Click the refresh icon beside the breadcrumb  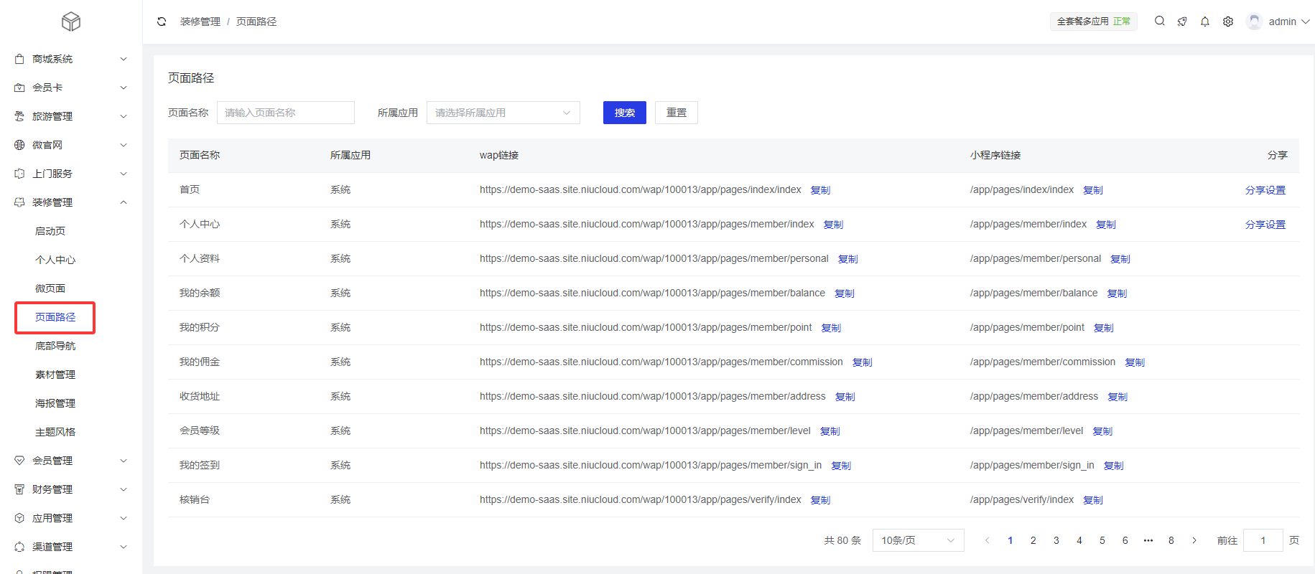coord(162,22)
